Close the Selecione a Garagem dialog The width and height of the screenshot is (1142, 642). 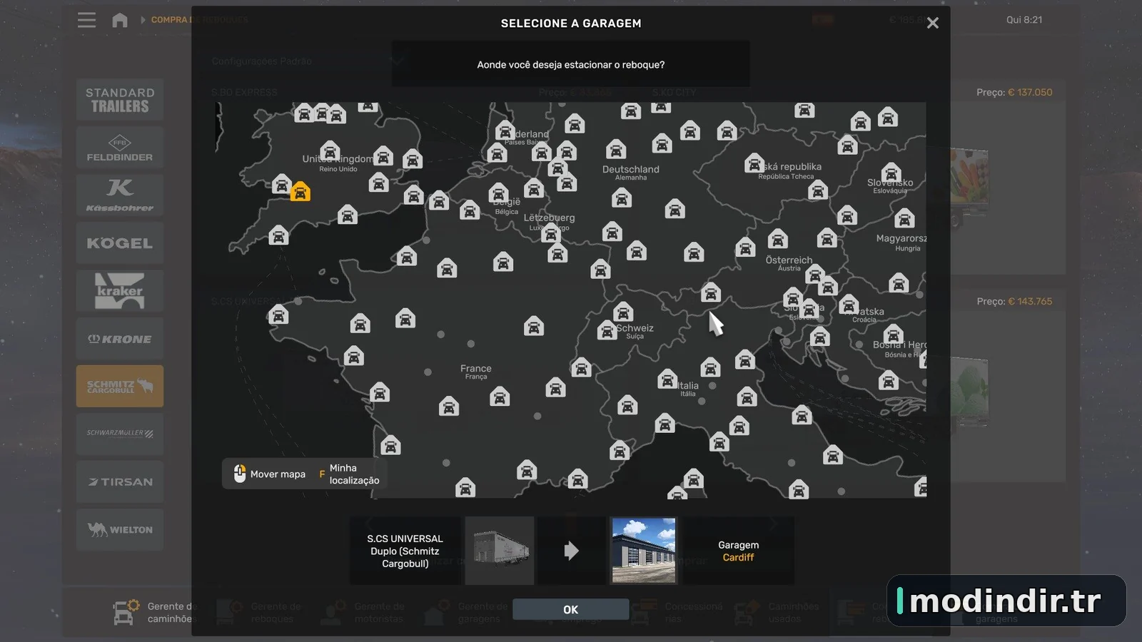click(932, 23)
